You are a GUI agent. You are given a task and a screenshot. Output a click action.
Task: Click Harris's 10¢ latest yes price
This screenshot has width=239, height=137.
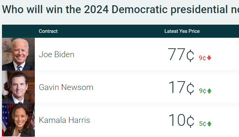click(181, 121)
